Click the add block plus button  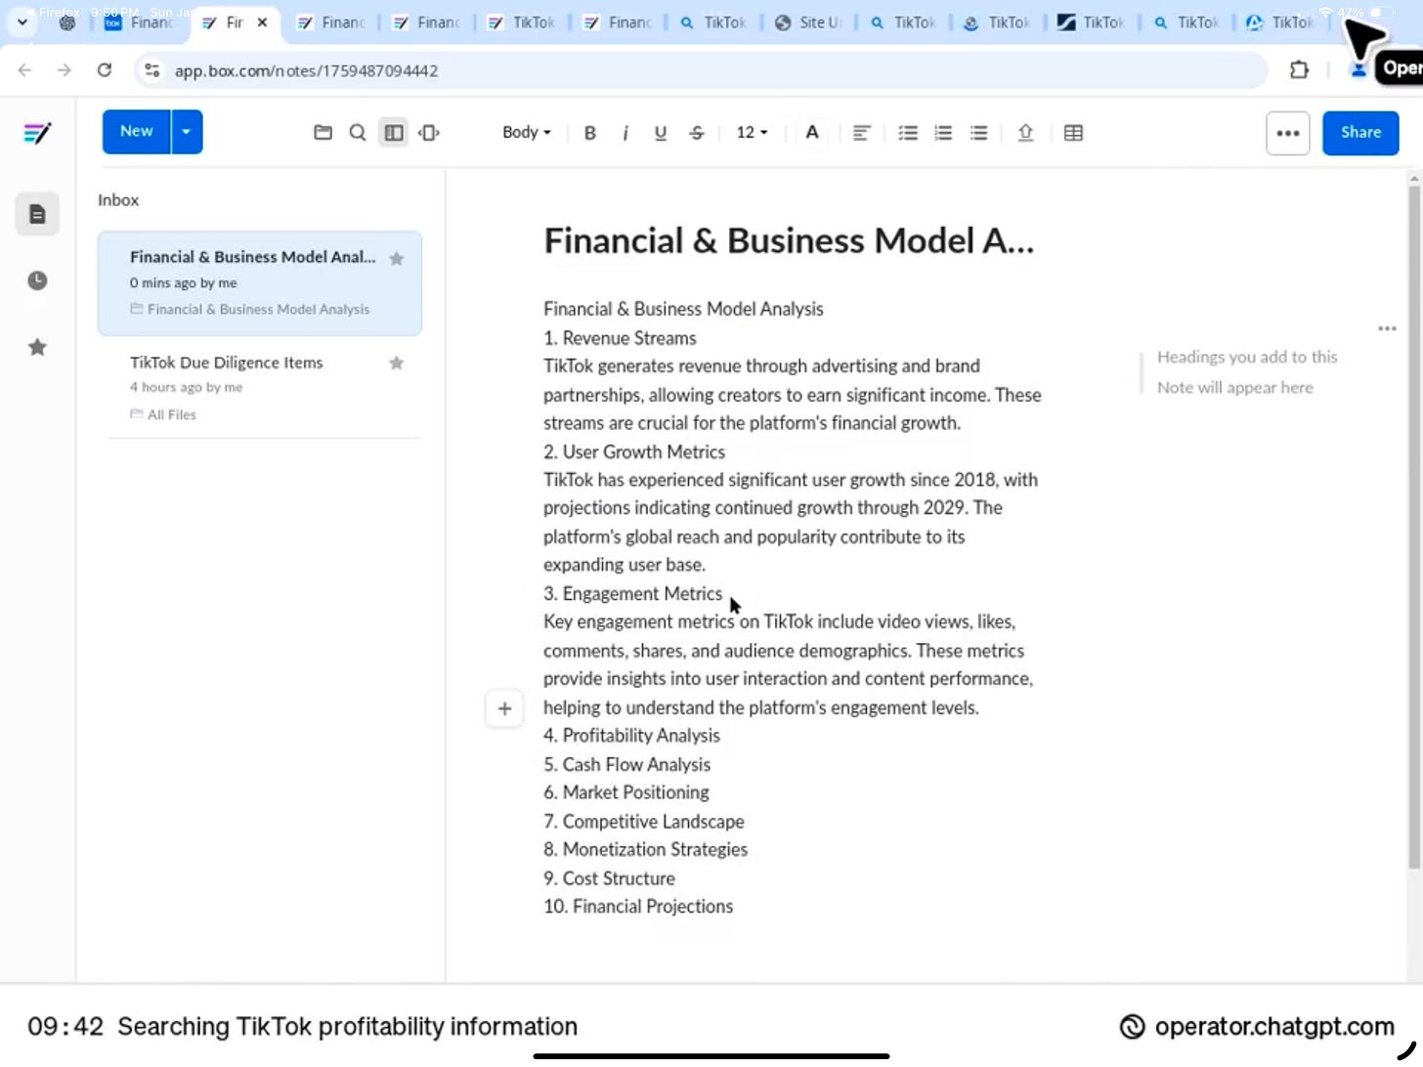(x=504, y=708)
